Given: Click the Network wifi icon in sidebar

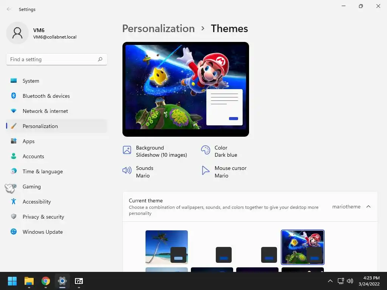Looking at the screenshot, I should click(14, 111).
